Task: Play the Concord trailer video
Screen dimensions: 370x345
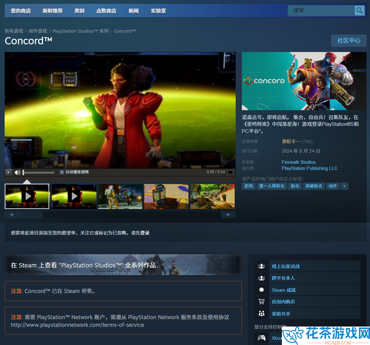Action: point(9,172)
